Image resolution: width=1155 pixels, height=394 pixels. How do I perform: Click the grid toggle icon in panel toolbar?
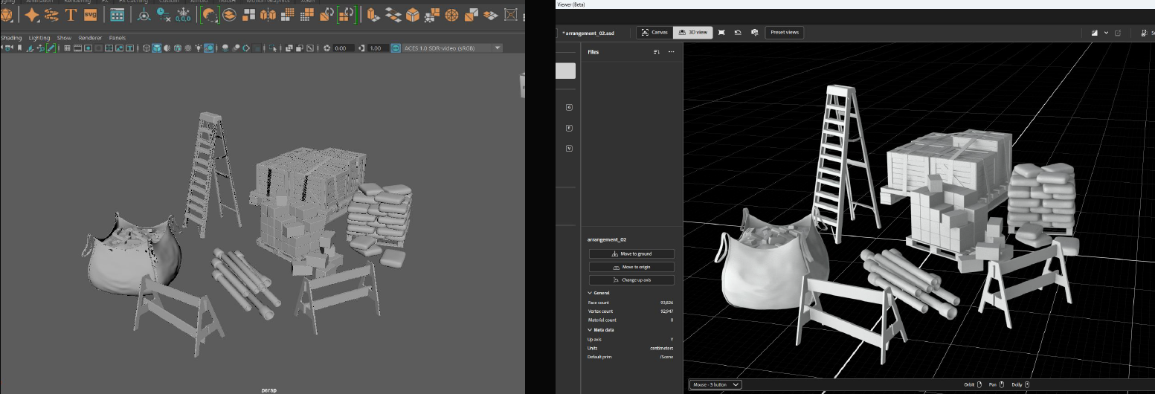point(67,48)
